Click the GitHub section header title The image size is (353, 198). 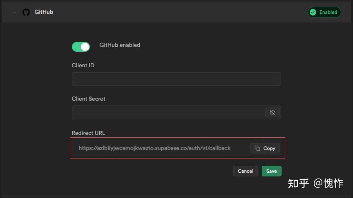coord(44,12)
